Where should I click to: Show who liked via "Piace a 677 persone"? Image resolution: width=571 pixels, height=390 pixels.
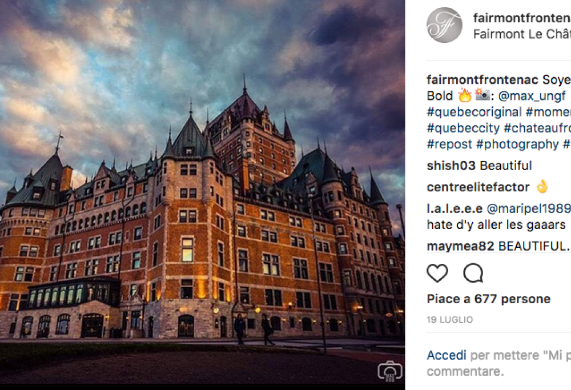[x=488, y=299]
